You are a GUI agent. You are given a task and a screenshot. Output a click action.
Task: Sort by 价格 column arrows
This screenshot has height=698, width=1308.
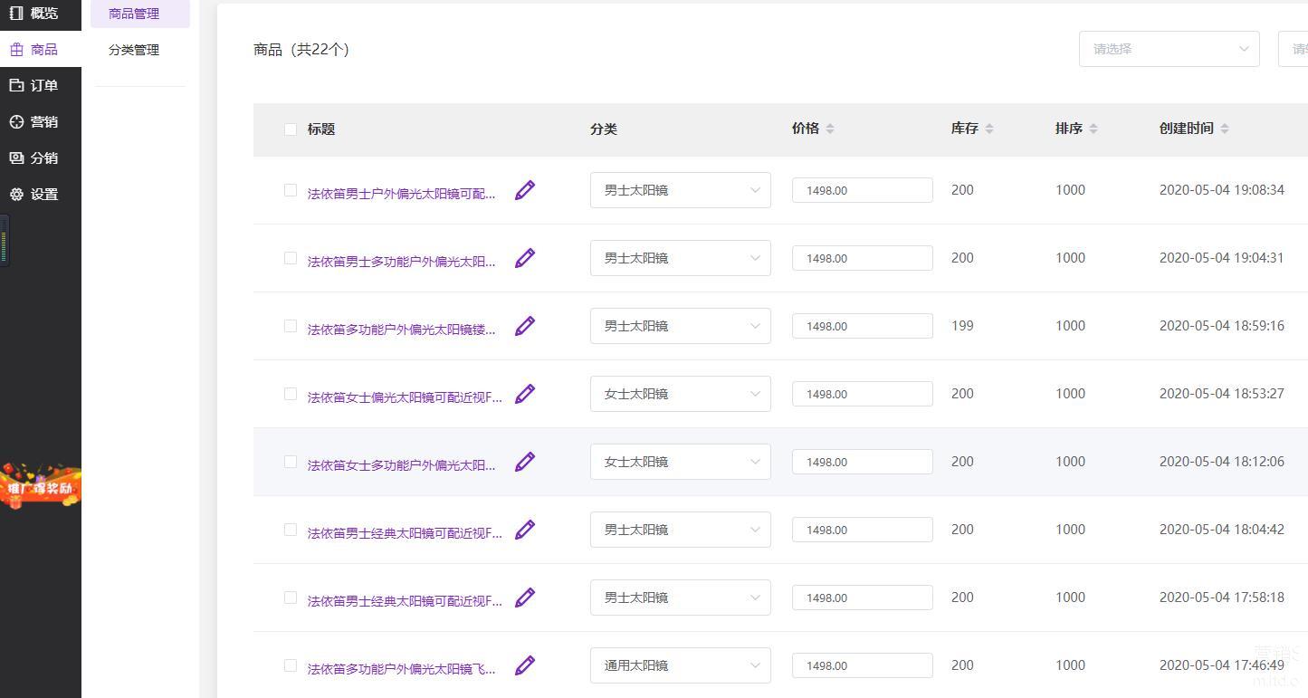[x=830, y=129]
